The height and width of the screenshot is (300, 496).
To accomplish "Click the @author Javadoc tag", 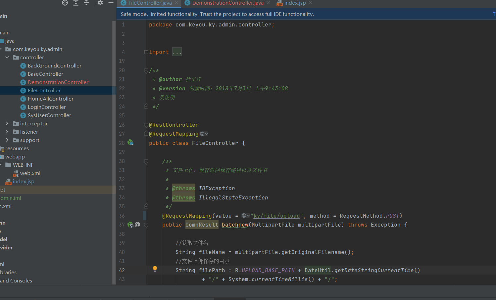I will 170,79.
